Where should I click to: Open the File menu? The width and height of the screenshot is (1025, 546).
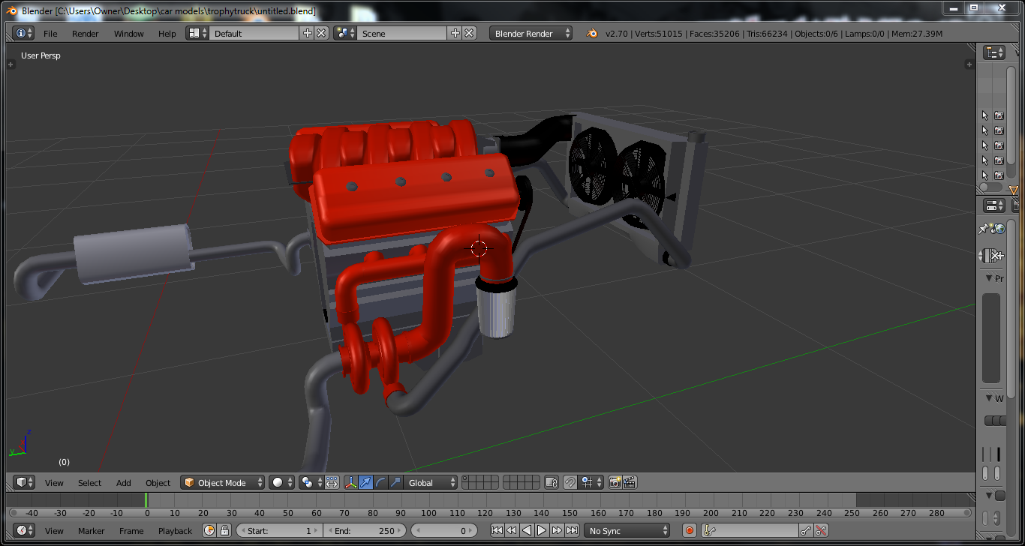tap(50, 33)
